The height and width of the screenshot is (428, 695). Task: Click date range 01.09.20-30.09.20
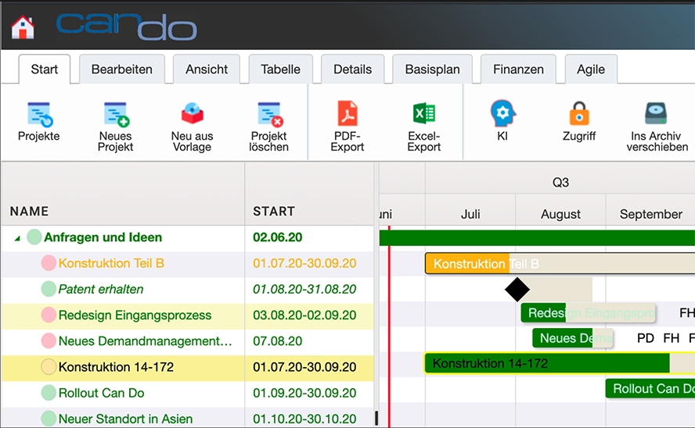click(x=304, y=393)
